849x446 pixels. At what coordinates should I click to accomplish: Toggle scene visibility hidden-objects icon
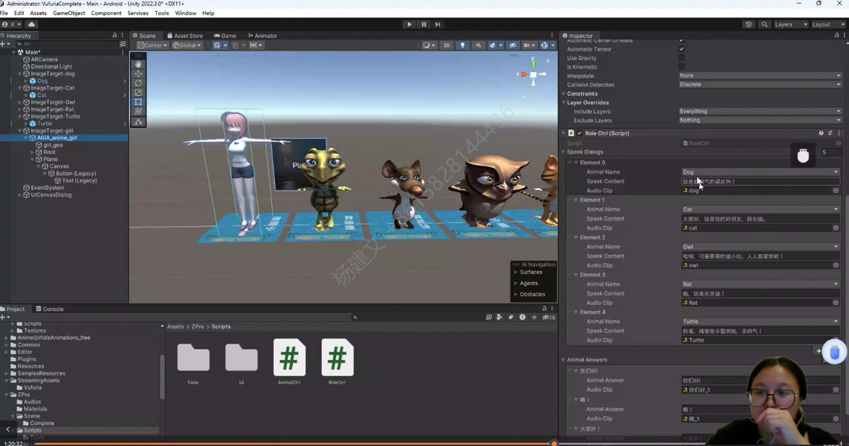pos(513,45)
